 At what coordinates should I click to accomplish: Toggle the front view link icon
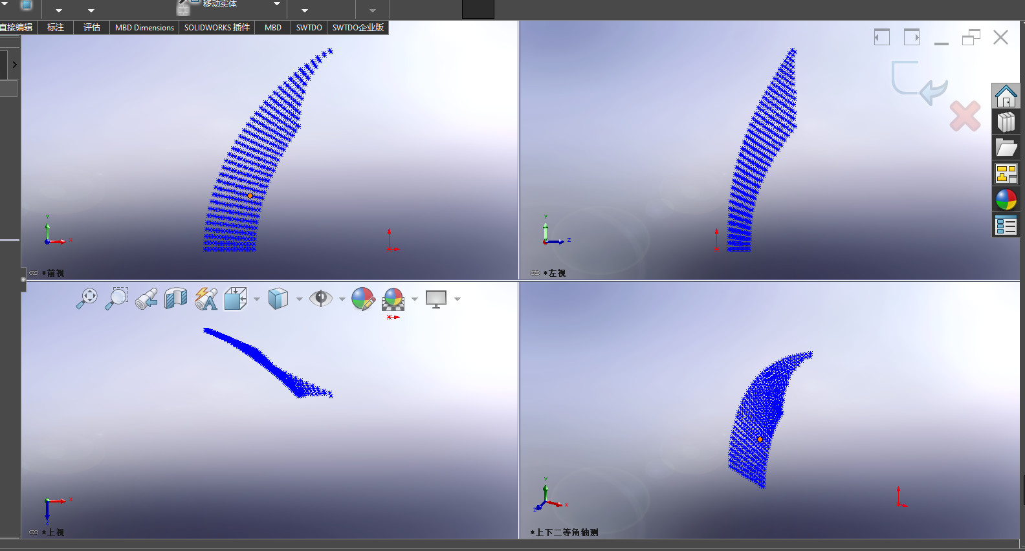[34, 273]
